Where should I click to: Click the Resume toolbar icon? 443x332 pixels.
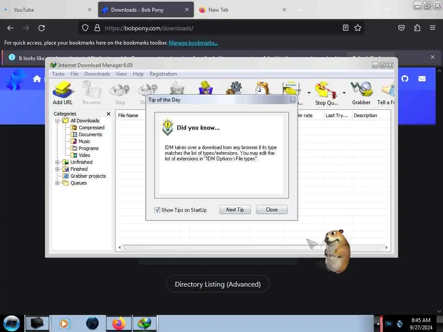tap(92, 93)
